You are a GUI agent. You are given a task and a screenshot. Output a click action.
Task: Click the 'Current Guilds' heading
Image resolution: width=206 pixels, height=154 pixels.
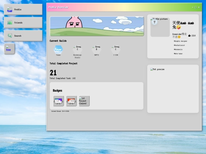(58, 41)
